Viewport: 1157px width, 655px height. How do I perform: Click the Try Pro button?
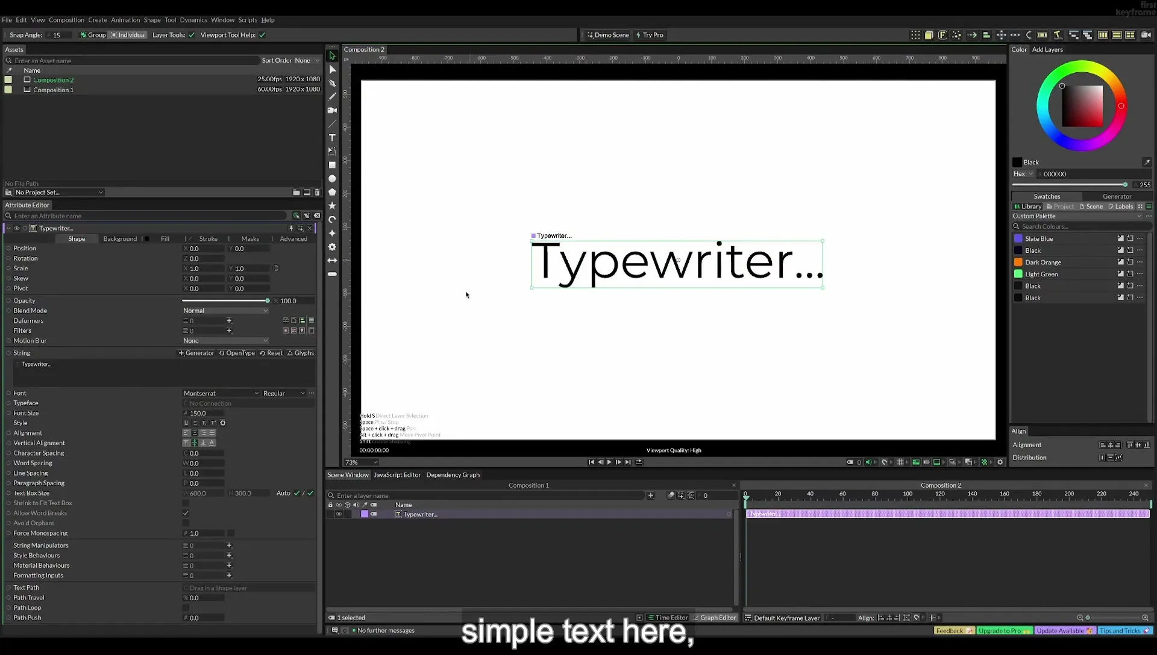650,35
